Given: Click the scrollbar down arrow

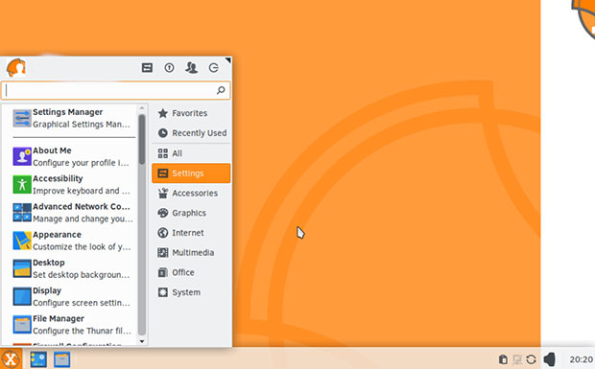Looking at the screenshot, I should coord(142,341).
